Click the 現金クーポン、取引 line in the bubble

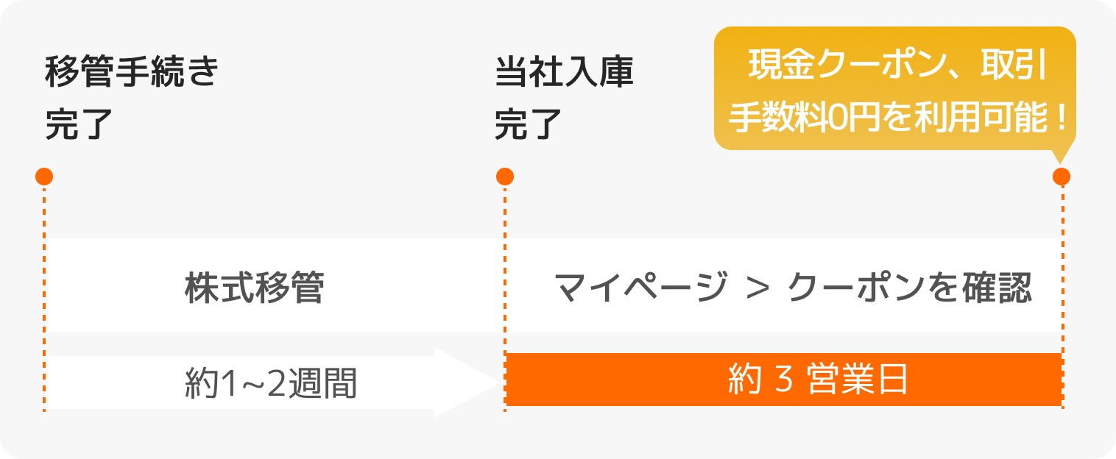[x=895, y=68]
